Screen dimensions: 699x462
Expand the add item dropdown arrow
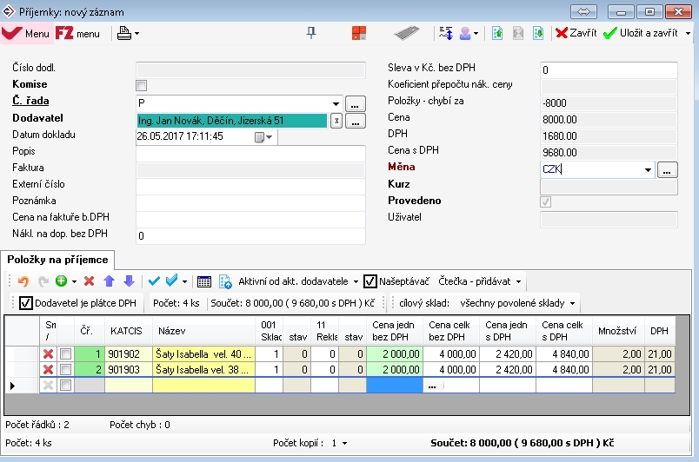(x=74, y=281)
